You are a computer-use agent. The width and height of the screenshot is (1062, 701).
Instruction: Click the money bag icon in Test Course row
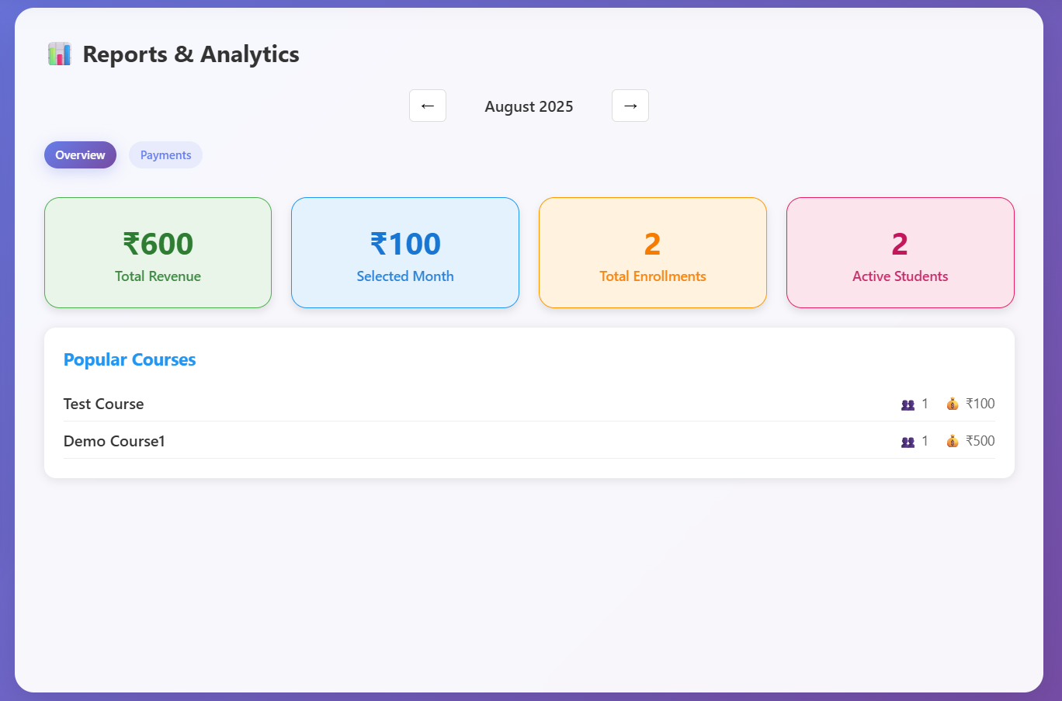(x=953, y=404)
